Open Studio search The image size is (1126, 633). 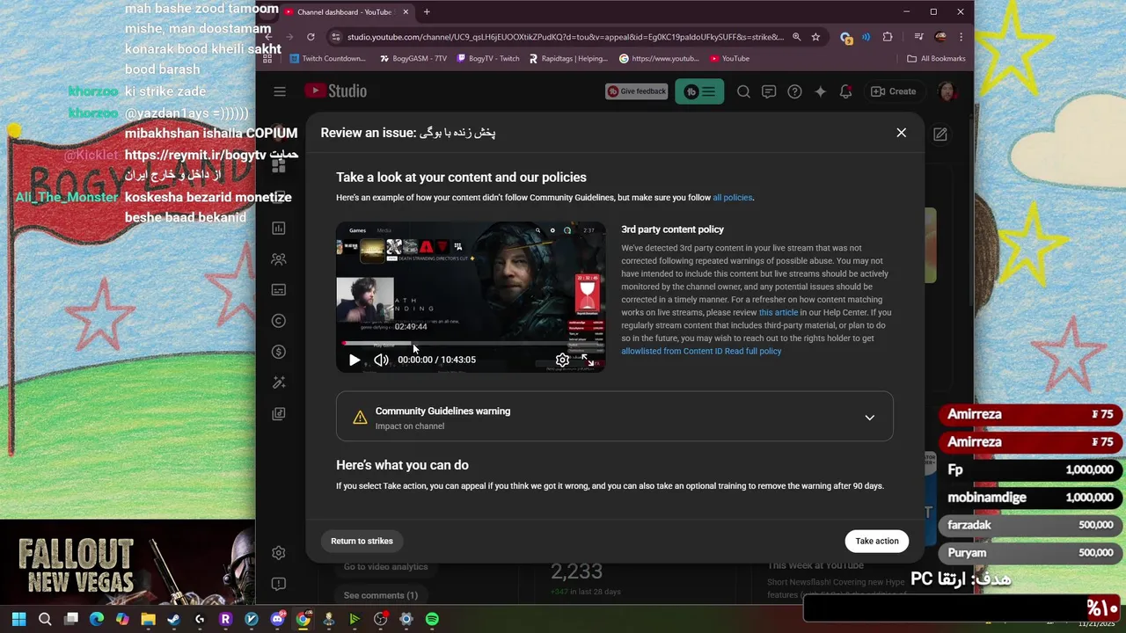coord(743,91)
